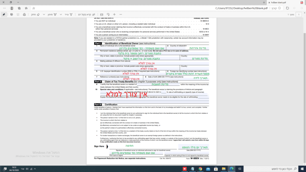Open the notepad-like taskbar app icon
The width and height of the screenshot is (306, 172).
192,169
